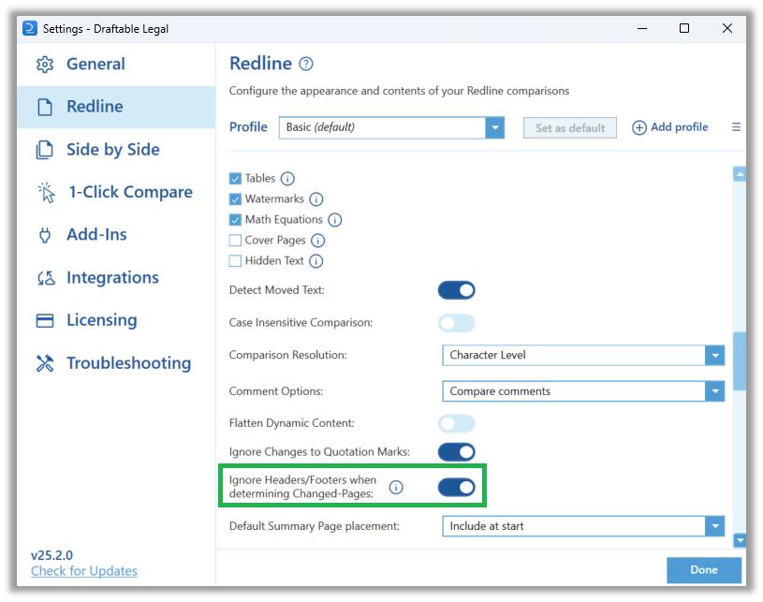Go to the Troubleshooting tab
This screenshot has height=602, width=763.
(116, 363)
